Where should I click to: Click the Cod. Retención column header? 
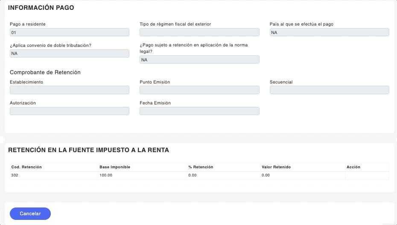(26, 167)
